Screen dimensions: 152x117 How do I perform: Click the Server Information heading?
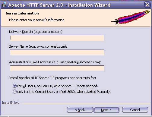22,13
